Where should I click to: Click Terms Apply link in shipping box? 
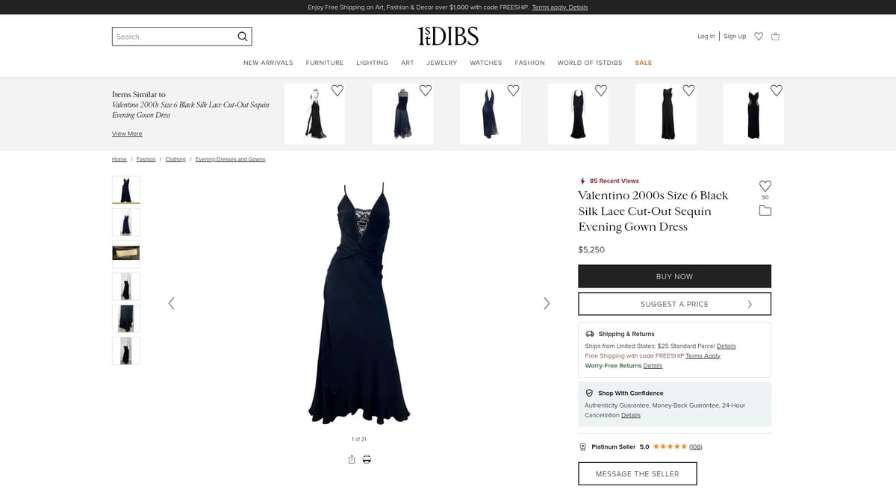(703, 356)
